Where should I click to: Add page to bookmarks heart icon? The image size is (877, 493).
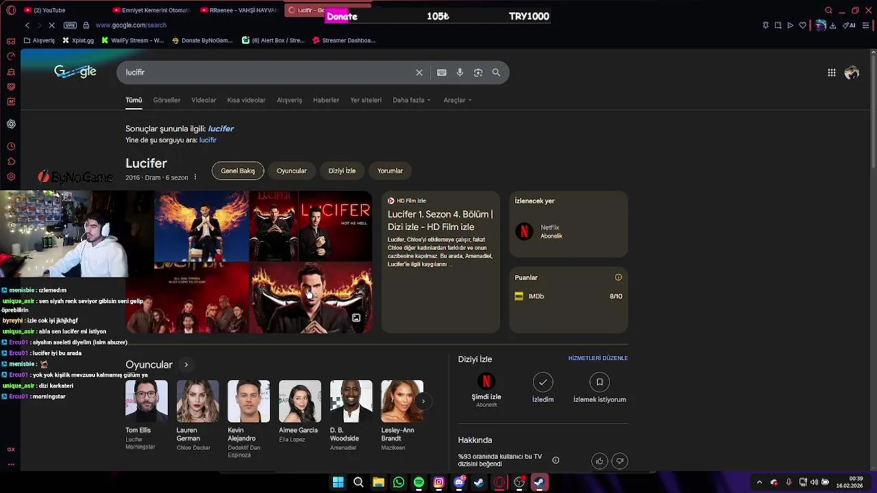pos(802,25)
